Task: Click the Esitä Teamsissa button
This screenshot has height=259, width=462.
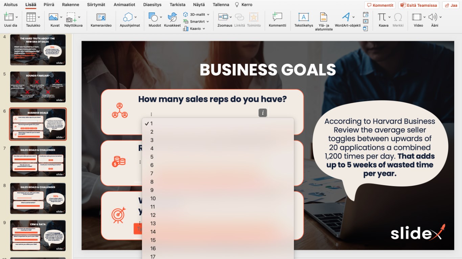Action: 419,5
